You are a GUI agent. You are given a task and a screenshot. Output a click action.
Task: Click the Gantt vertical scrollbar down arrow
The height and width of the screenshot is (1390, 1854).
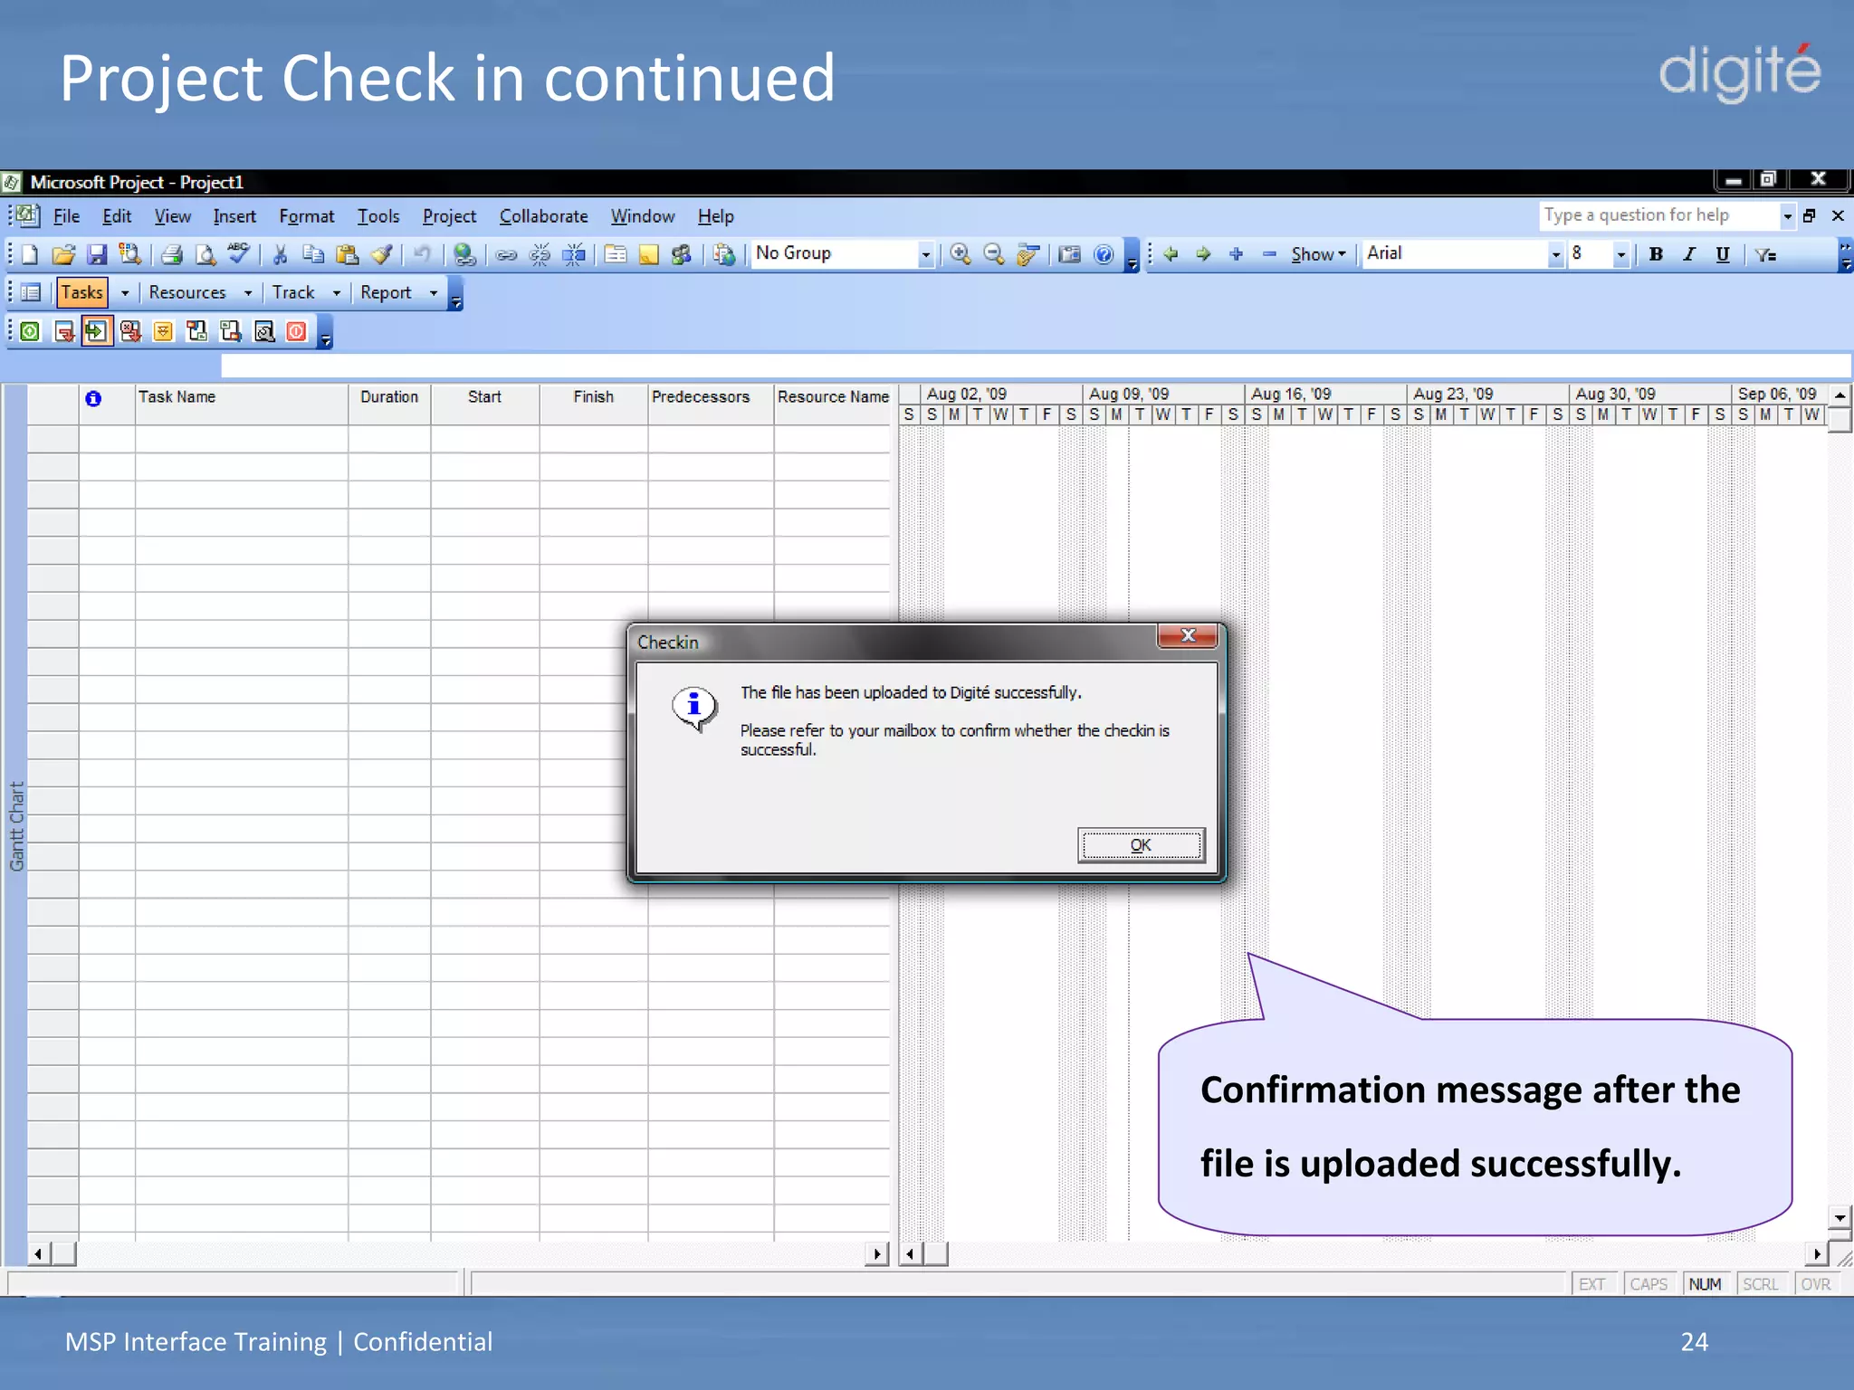click(1839, 1217)
